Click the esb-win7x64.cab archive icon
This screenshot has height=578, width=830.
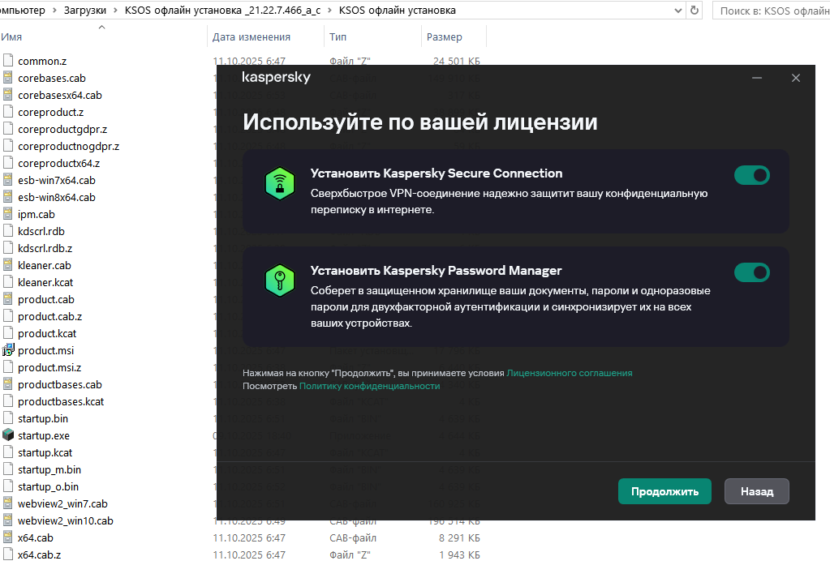click(8, 180)
